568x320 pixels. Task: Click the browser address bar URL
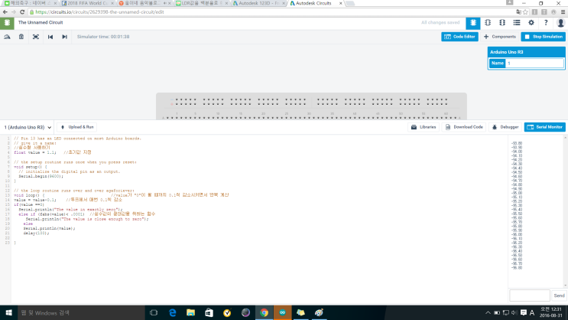click(x=99, y=12)
